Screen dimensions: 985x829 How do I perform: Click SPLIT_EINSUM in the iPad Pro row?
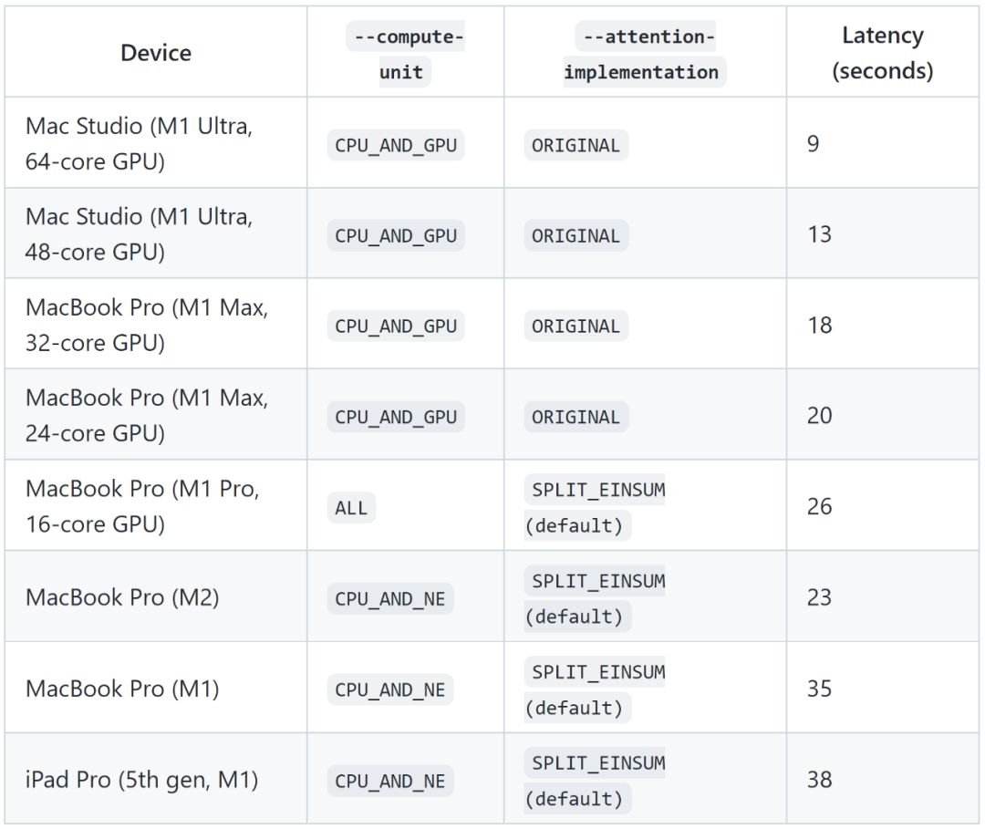point(598,762)
